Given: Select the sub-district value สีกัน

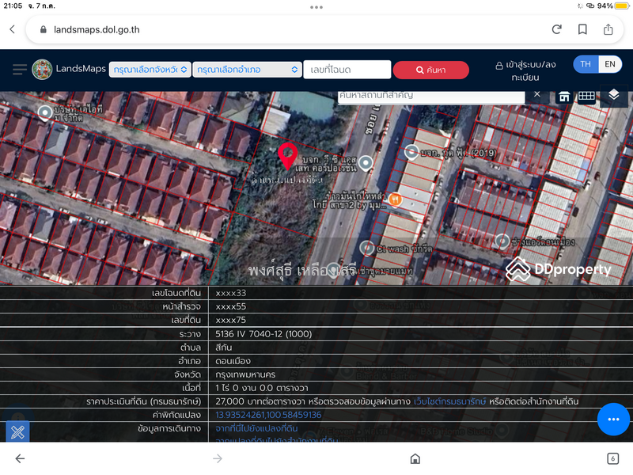Looking at the screenshot, I should (224, 348).
